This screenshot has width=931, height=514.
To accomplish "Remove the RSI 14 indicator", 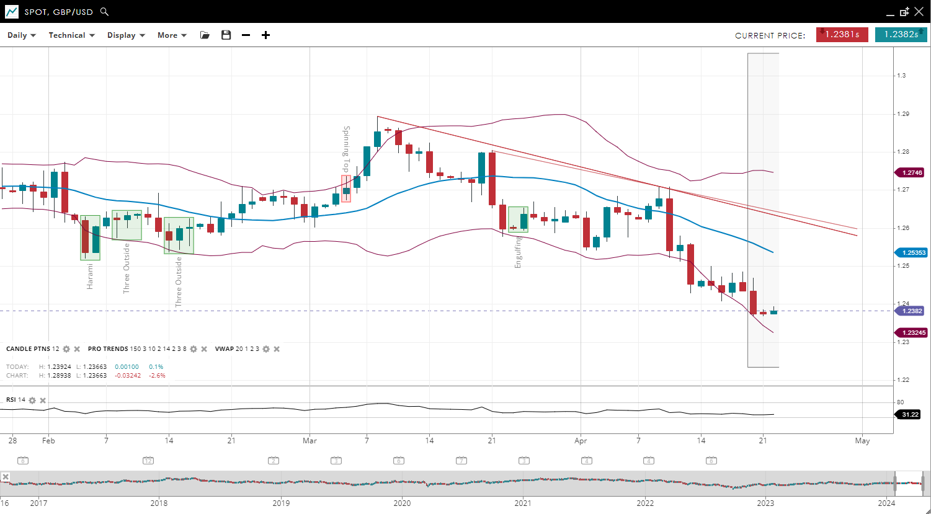I will tap(43, 400).
